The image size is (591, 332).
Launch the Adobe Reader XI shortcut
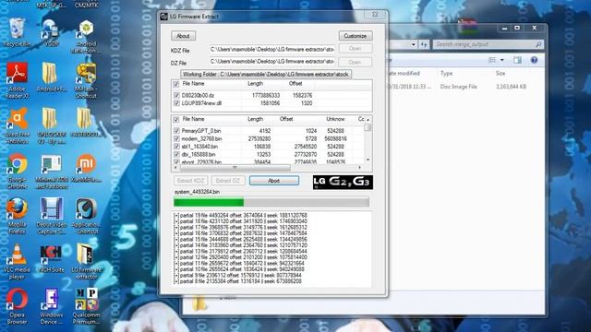(x=17, y=80)
